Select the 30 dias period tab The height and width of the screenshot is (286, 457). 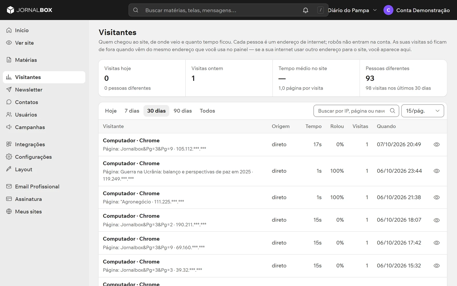[157, 111]
